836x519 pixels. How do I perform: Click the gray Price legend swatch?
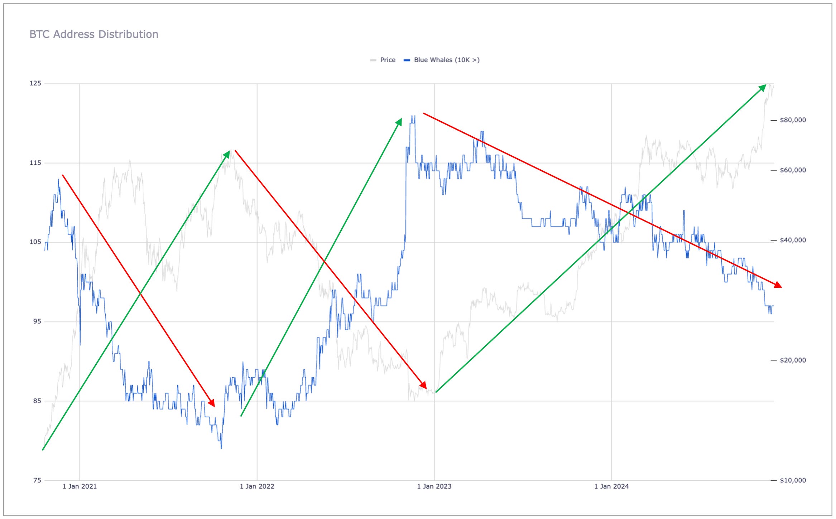pos(373,60)
